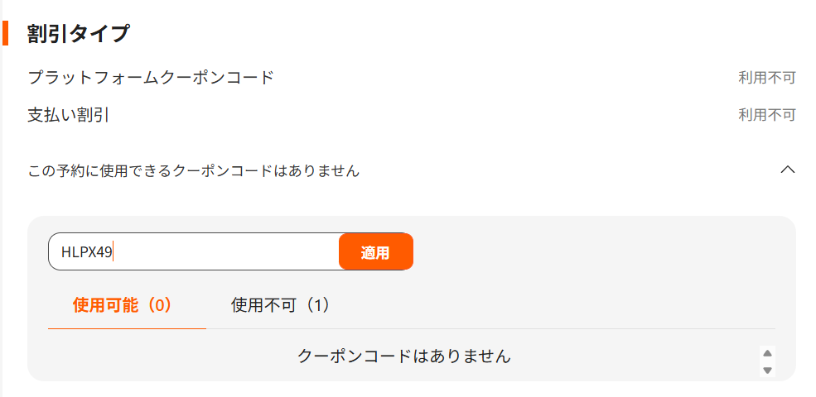Screen dimensions: 816x397
Task: Place the cursor on the HLPX49 text
Action: pyautogui.click(x=86, y=252)
